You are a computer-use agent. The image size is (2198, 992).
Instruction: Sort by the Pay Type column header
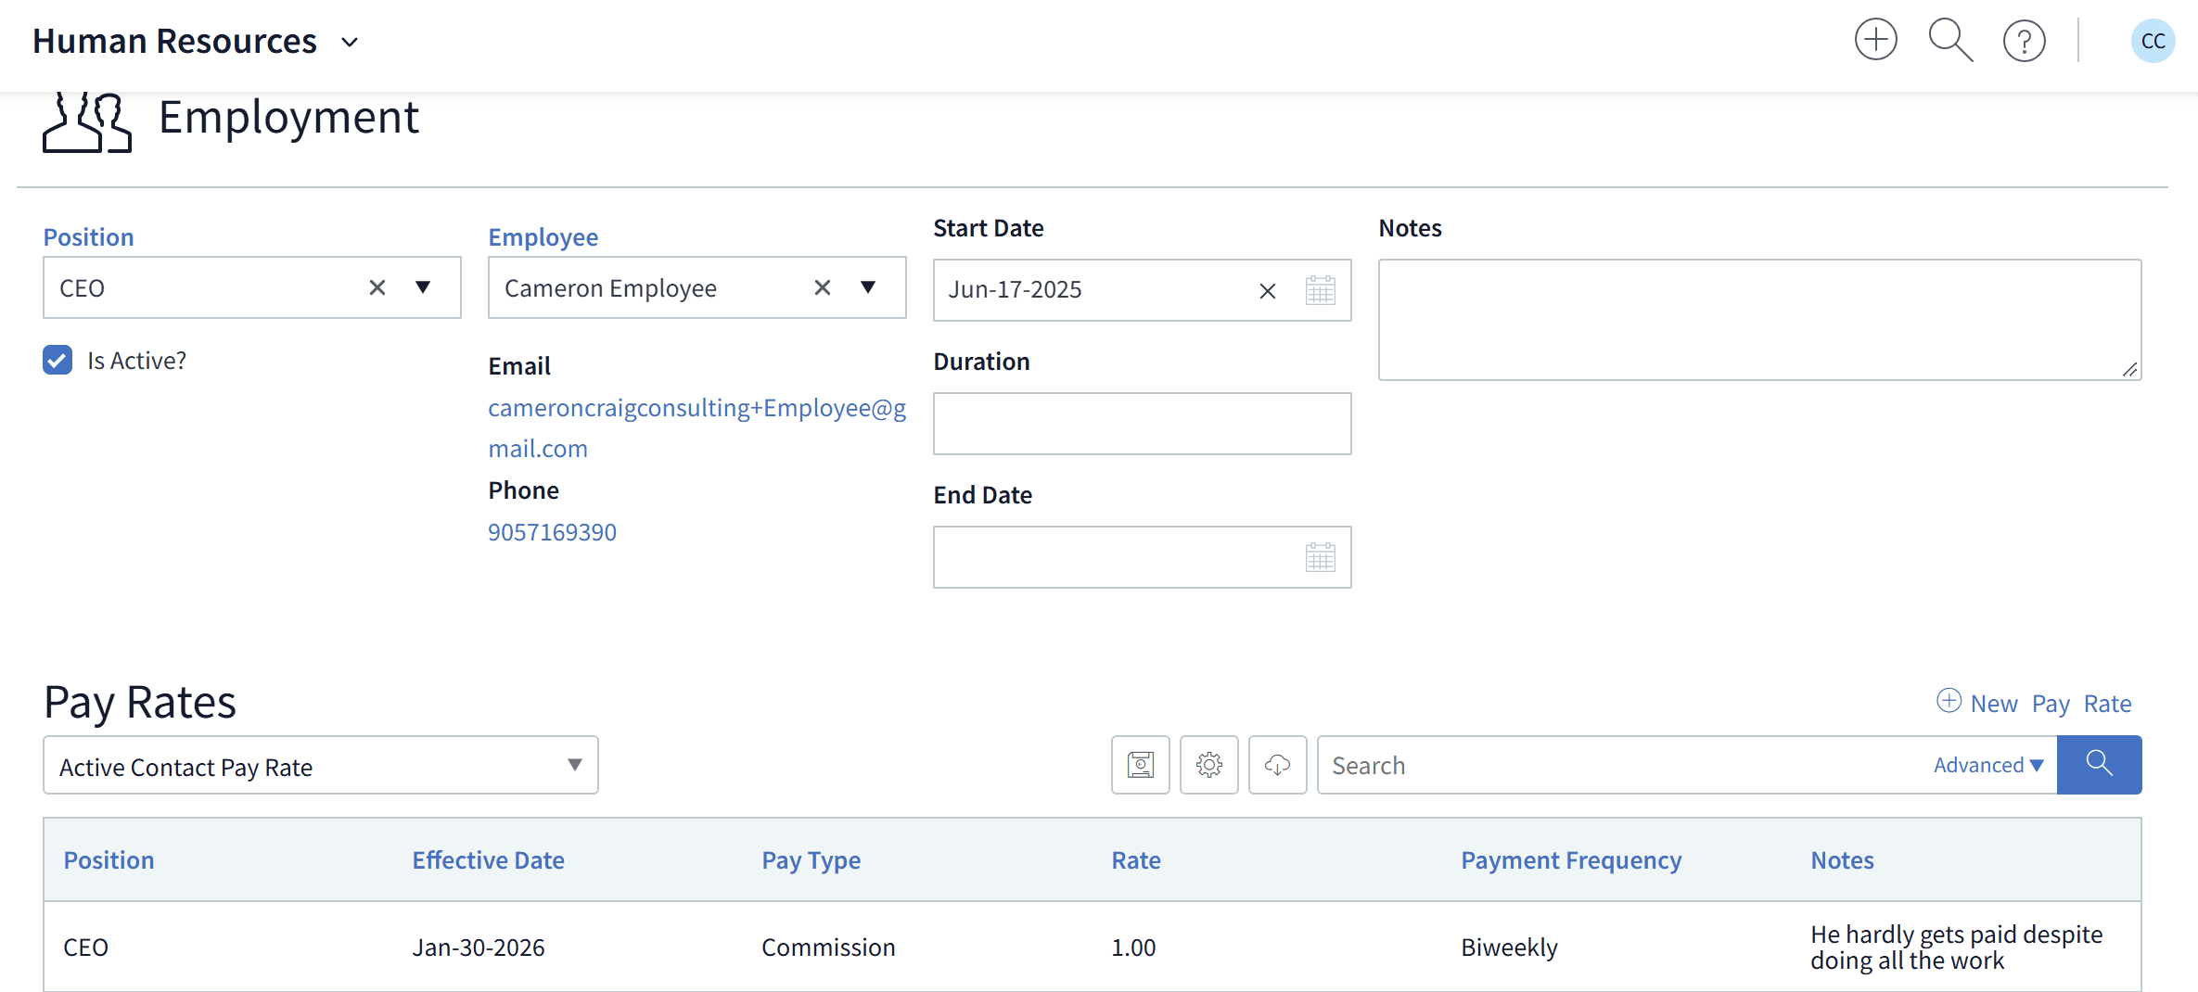click(811, 860)
